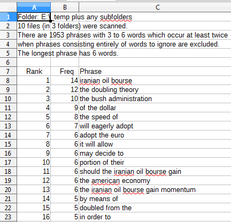Select column B header
Image resolution: width=231 pixels, height=222 pixels.
65,7
